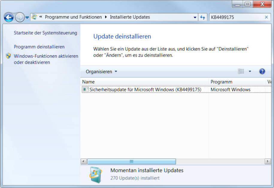Viewport: 274px width, 188px height.
Task: Click the installed updates box icon
Action: point(96,175)
